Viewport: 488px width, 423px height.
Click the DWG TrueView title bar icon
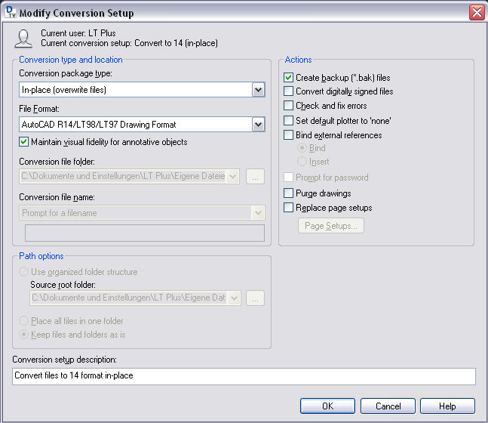[x=11, y=12]
